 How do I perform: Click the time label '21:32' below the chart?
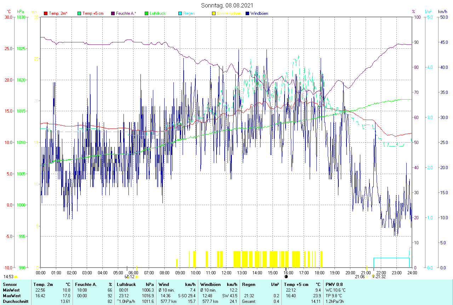click(x=381, y=277)
